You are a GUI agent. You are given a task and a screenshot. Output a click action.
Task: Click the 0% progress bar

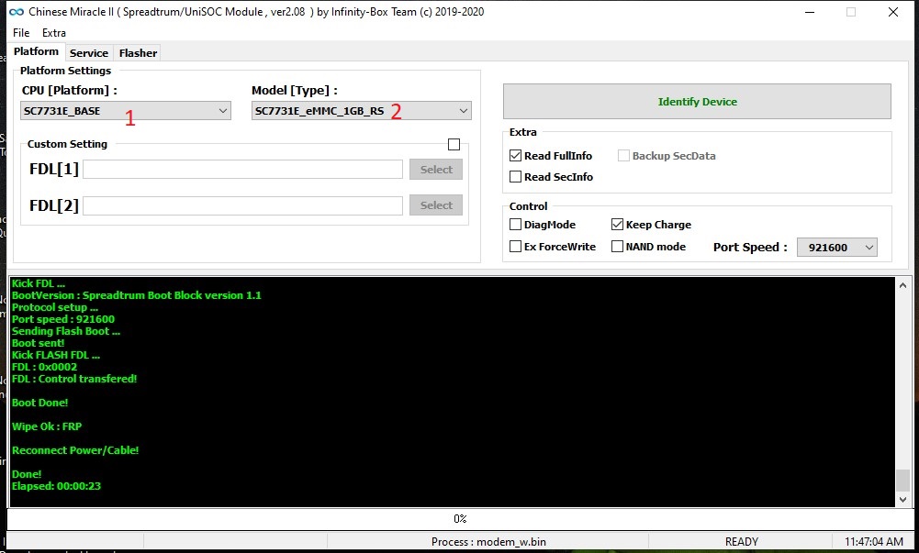(x=460, y=519)
